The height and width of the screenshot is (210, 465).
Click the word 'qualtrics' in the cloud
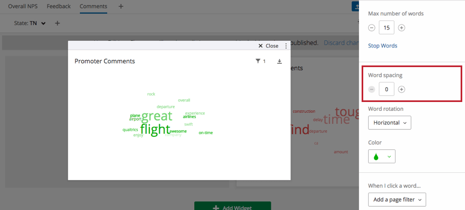pyautogui.click(x=130, y=130)
